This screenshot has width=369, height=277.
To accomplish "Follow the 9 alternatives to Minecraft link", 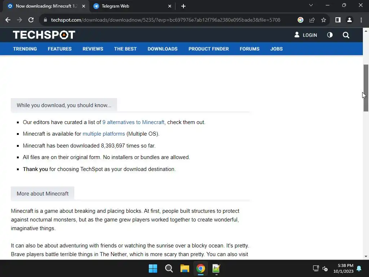I will click(x=134, y=122).
